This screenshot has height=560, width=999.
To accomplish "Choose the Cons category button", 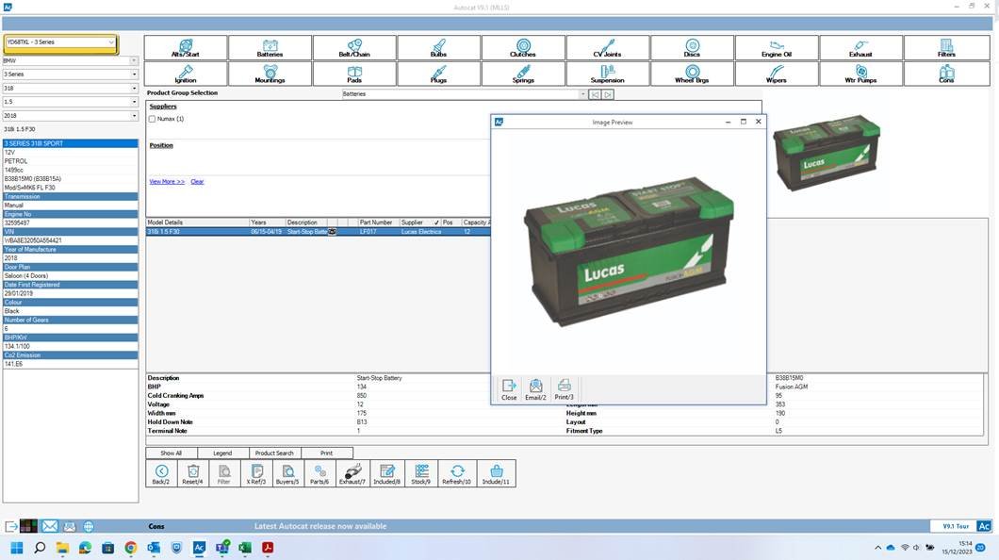I will (947, 74).
